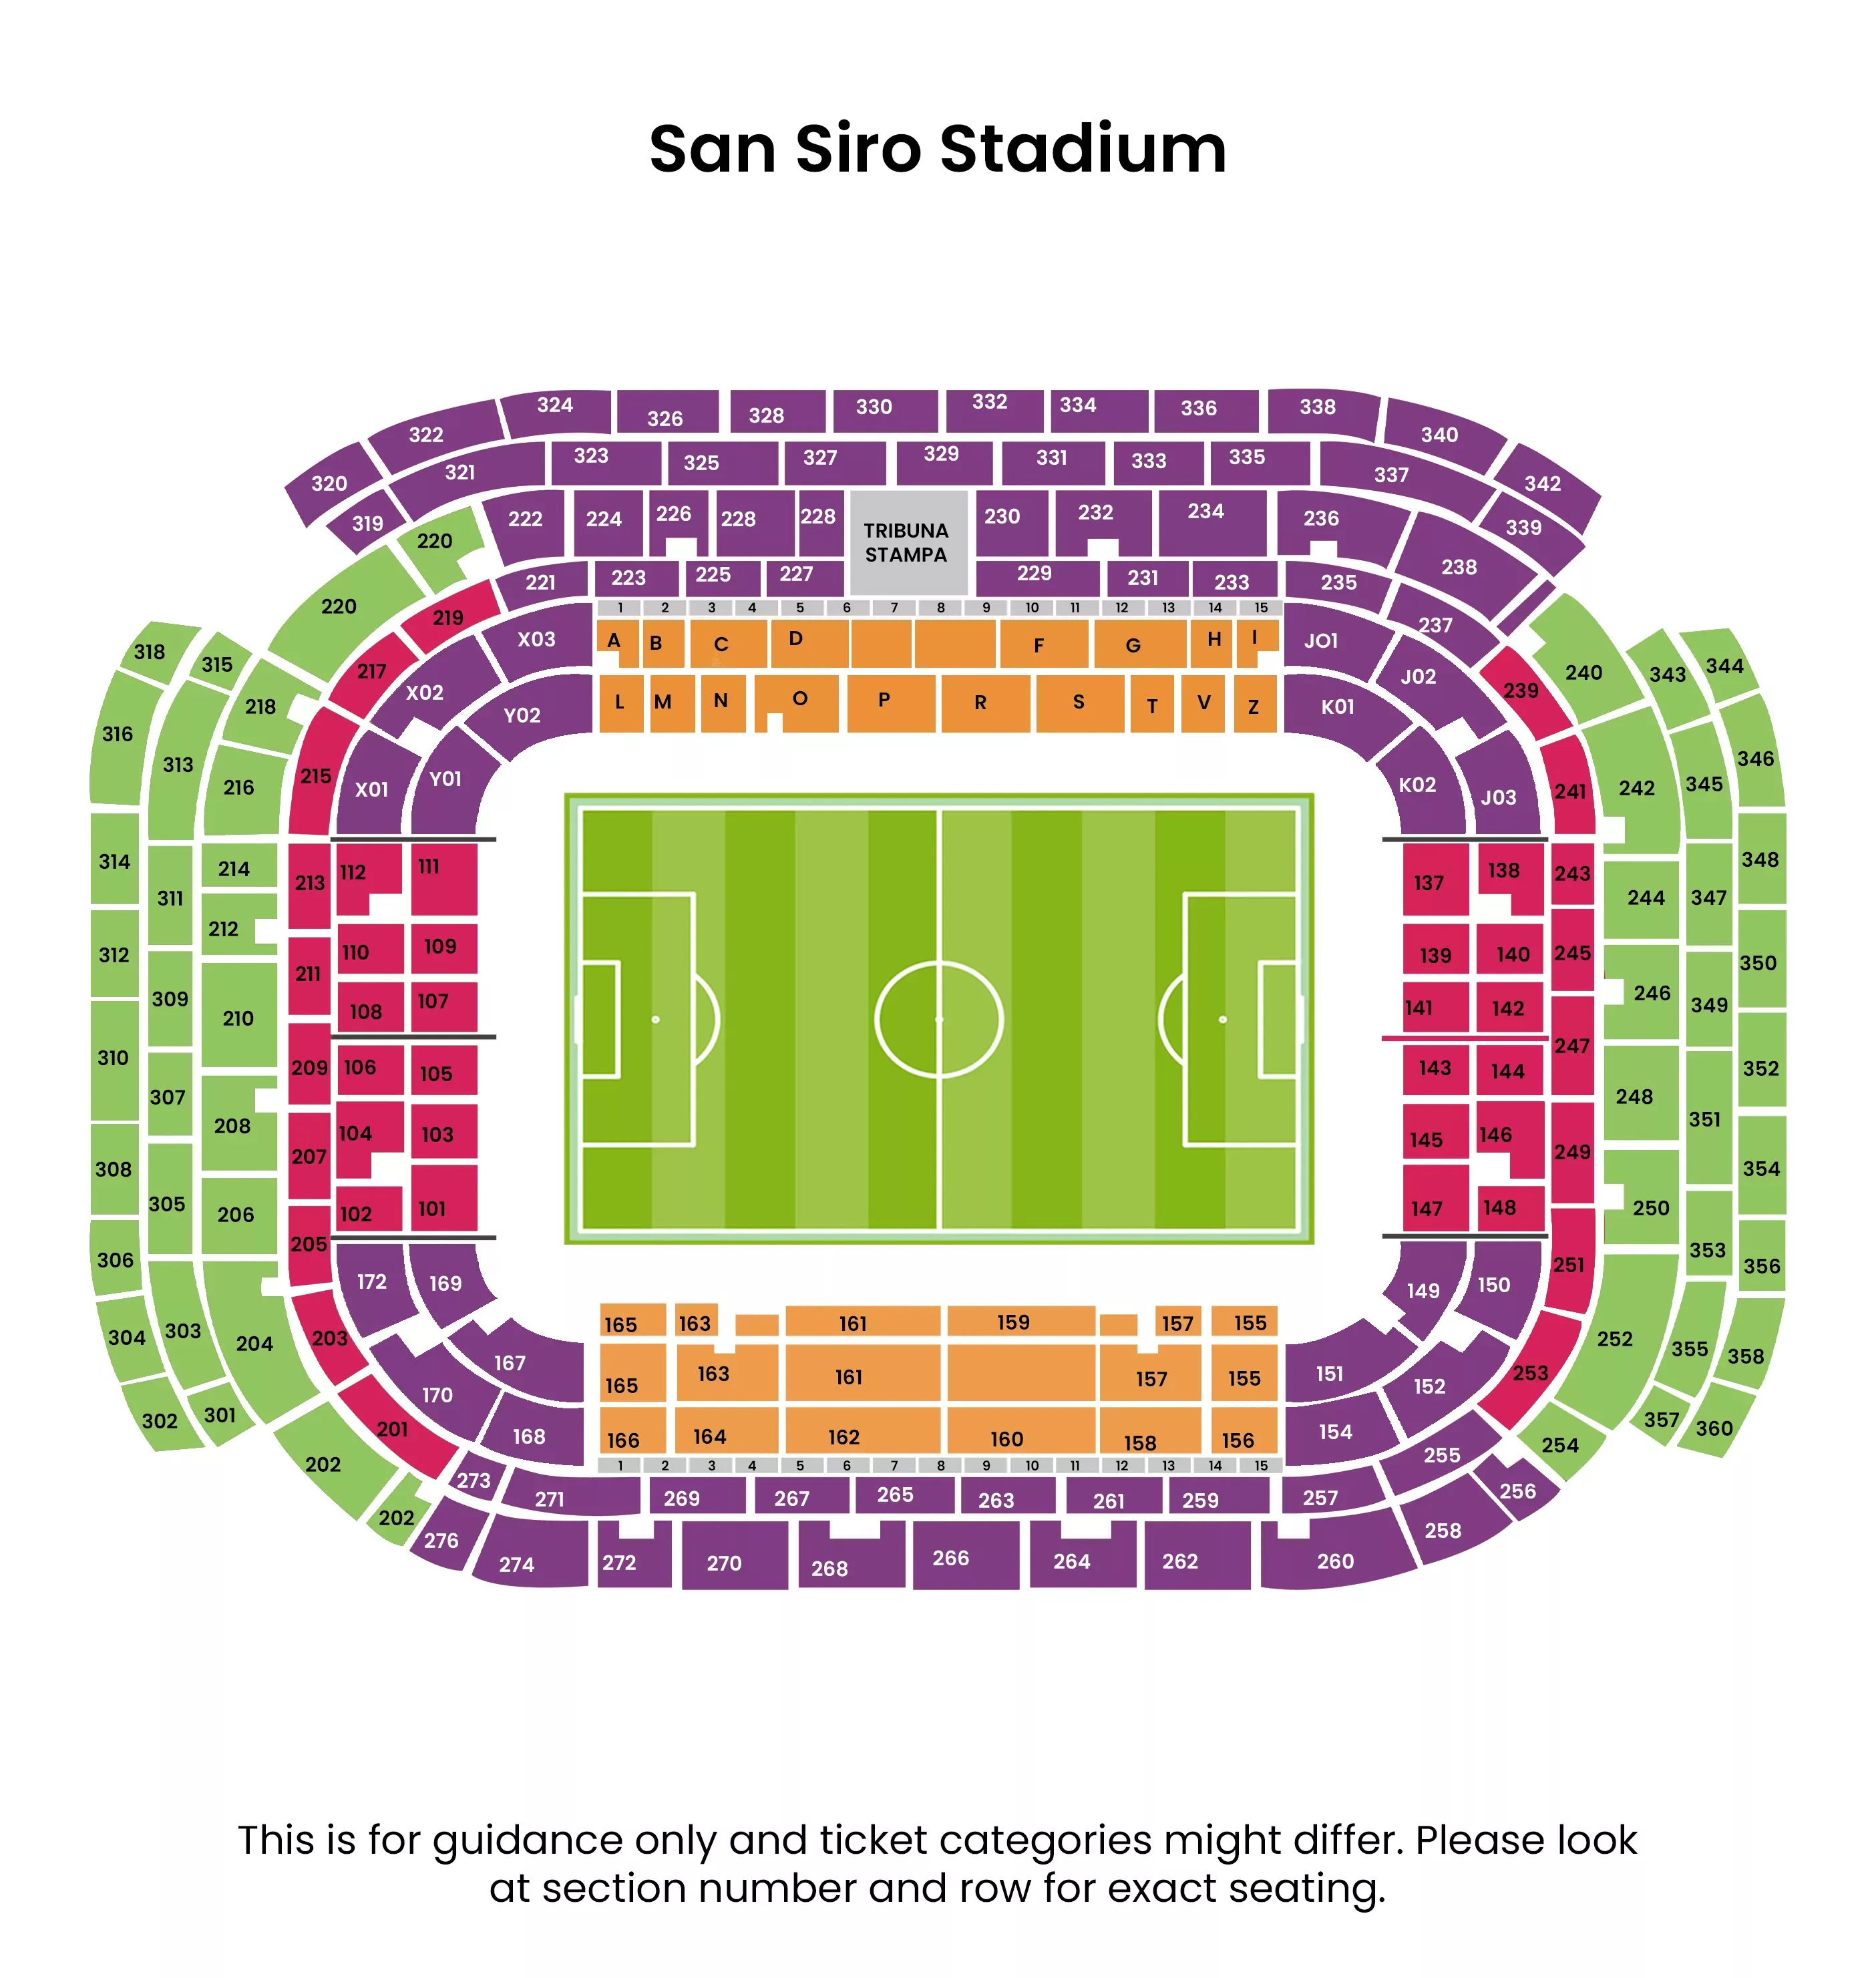The height and width of the screenshot is (1978, 1876).
Task: Click purple corner section K02
Action: (1417, 785)
